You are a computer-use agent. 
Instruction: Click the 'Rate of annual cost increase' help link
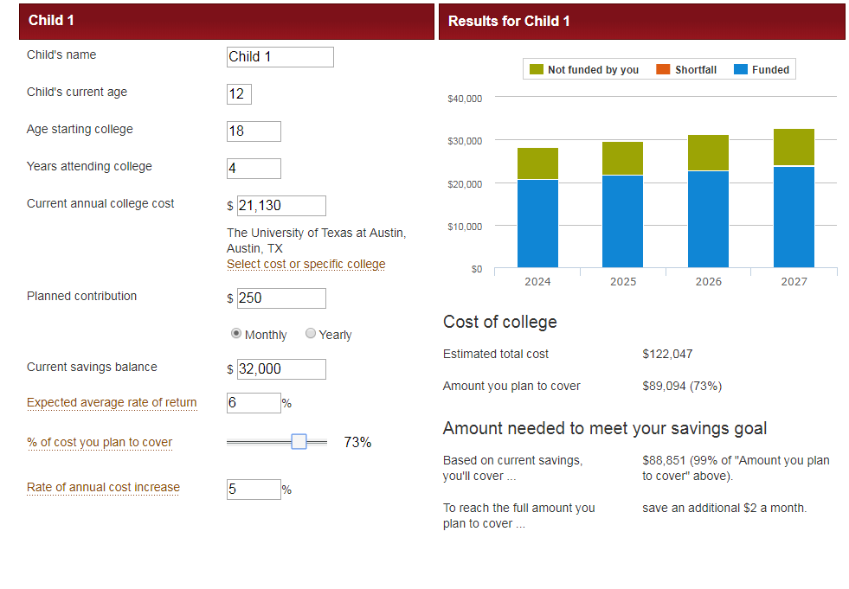[103, 487]
